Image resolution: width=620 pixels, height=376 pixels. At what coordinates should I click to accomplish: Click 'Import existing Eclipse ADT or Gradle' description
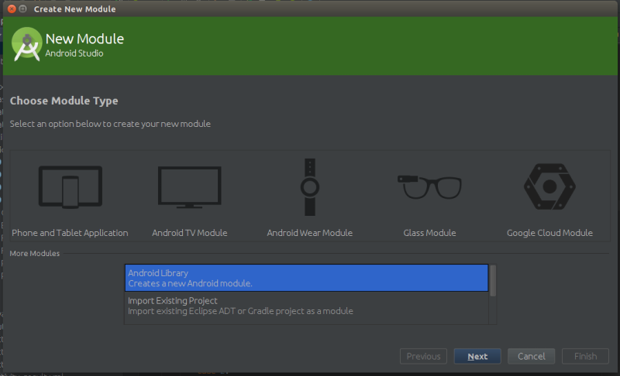[x=240, y=311]
